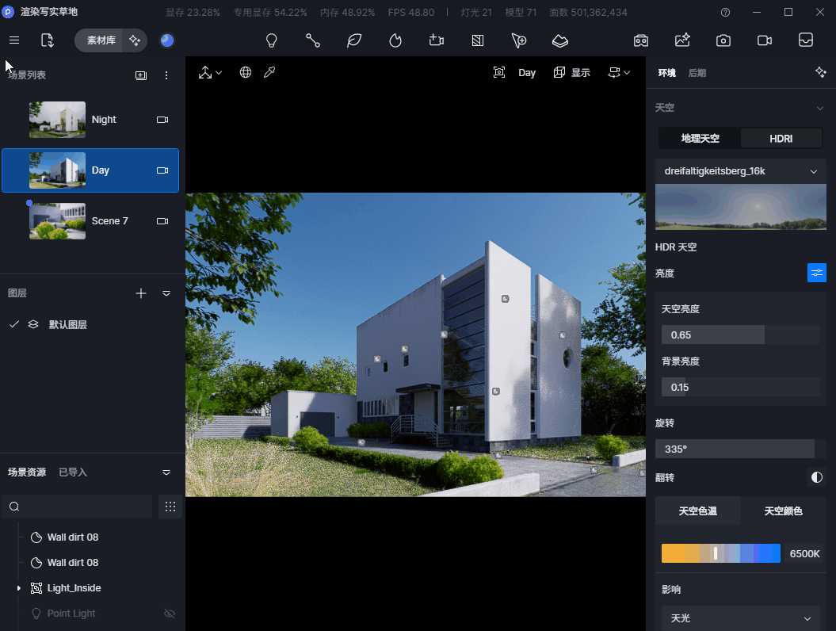Switch to the 环境 tab
Screen dimensions: 836x631
[x=666, y=73]
